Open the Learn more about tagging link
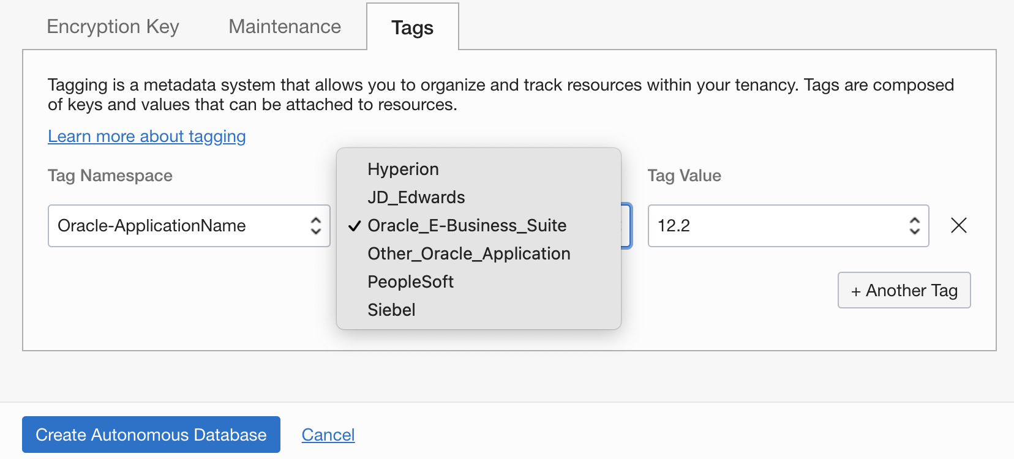This screenshot has height=459, width=1014. pos(147,136)
